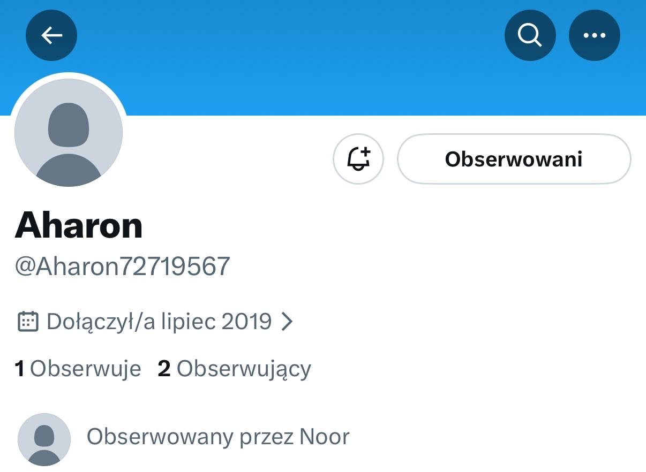Click the Aharon display name heading
646x472 pixels.
click(x=79, y=225)
